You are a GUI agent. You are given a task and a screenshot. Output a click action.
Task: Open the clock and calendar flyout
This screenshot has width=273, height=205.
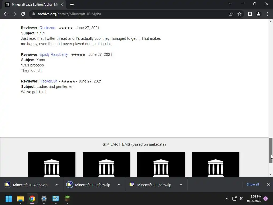point(254,199)
